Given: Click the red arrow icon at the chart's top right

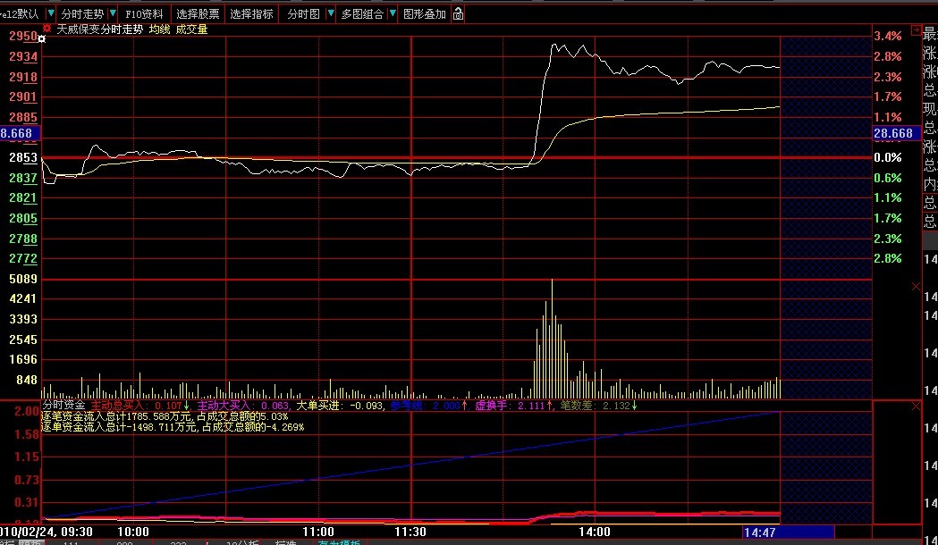Looking at the screenshot, I should point(915,29).
